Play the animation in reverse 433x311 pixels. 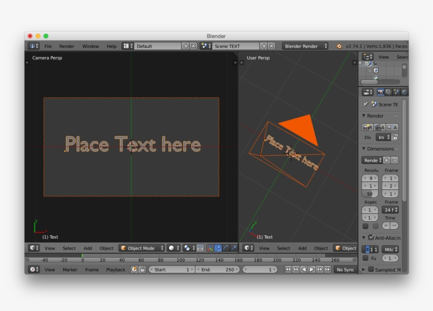304,269
